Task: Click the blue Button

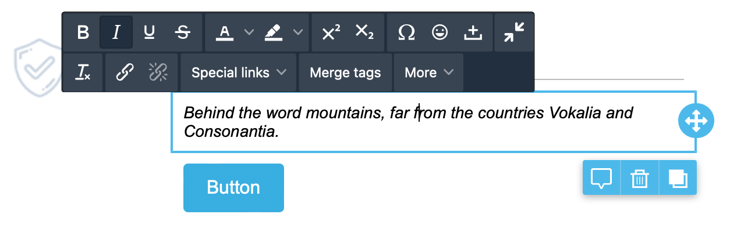Action: (233, 187)
